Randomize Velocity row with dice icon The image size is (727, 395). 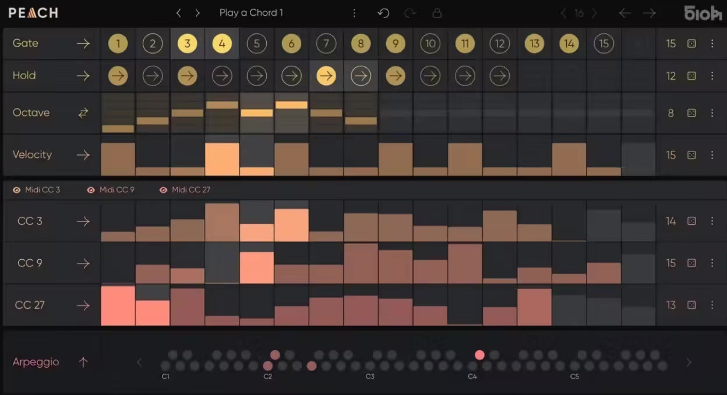tap(691, 155)
